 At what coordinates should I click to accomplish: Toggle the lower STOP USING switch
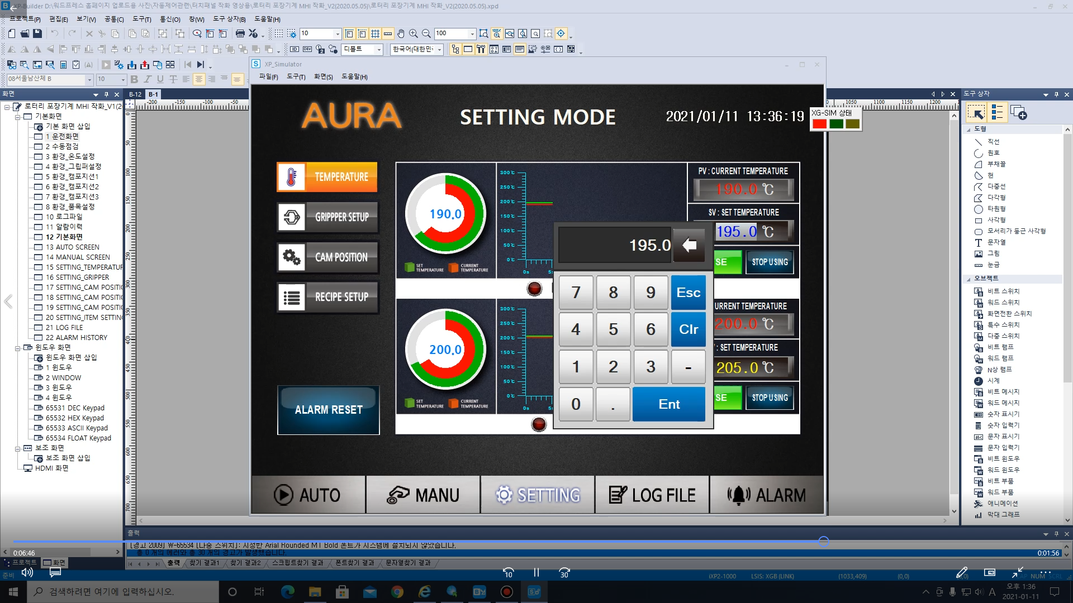(x=770, y=398)
